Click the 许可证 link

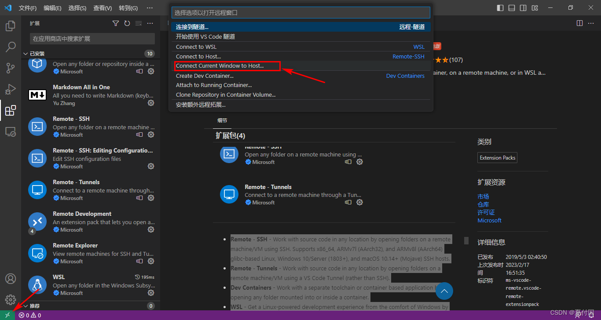coord(486,212)
